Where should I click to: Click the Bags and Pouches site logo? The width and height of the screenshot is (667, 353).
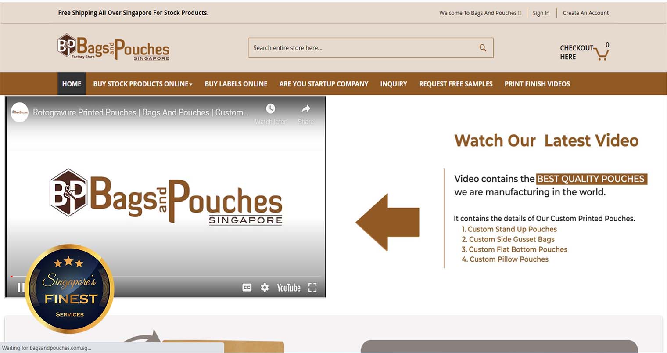click(x=113, y=47)
